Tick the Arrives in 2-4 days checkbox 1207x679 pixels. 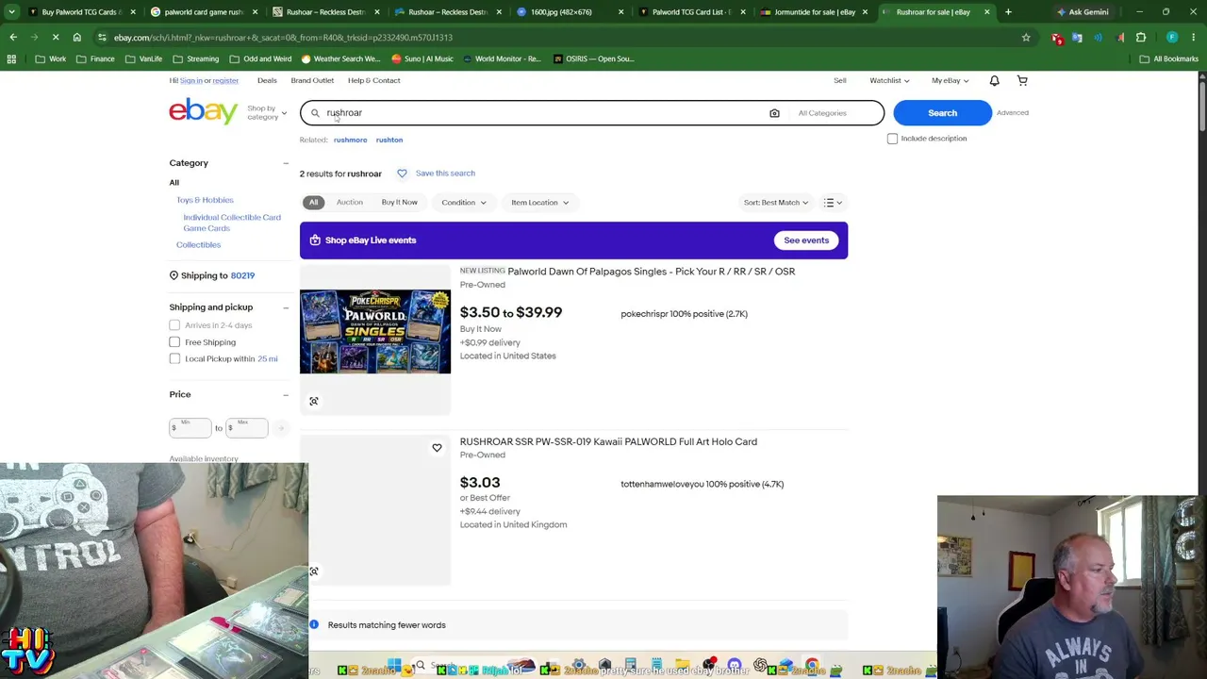[x=174, y=325]
